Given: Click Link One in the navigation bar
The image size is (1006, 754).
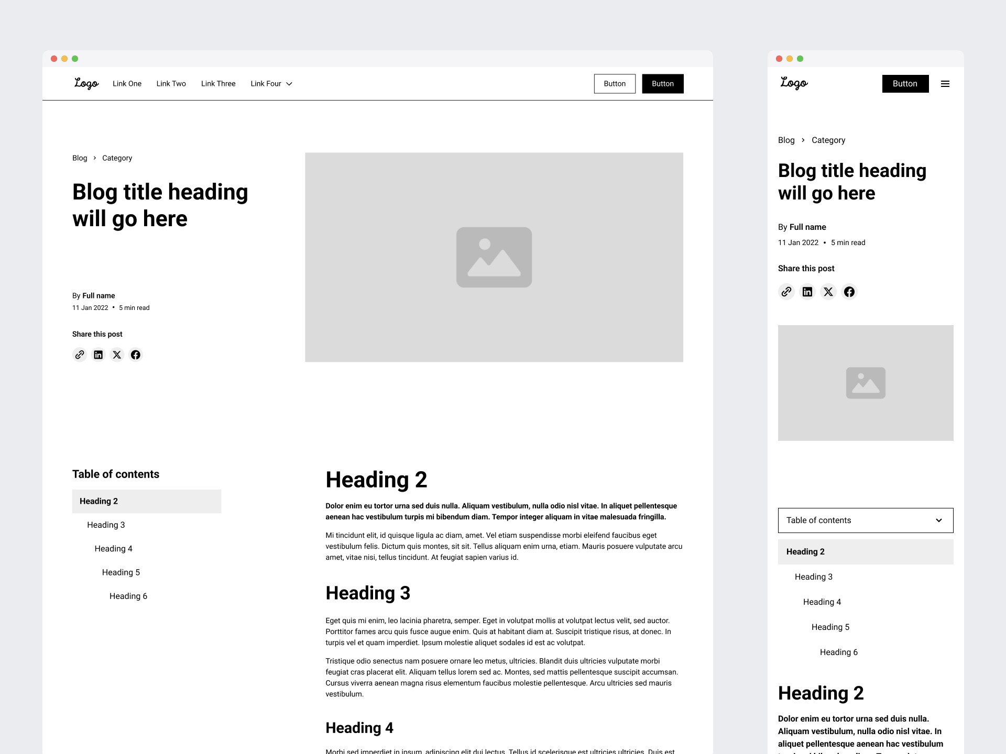Looking at the screenshot, I should tap(127, 84).
